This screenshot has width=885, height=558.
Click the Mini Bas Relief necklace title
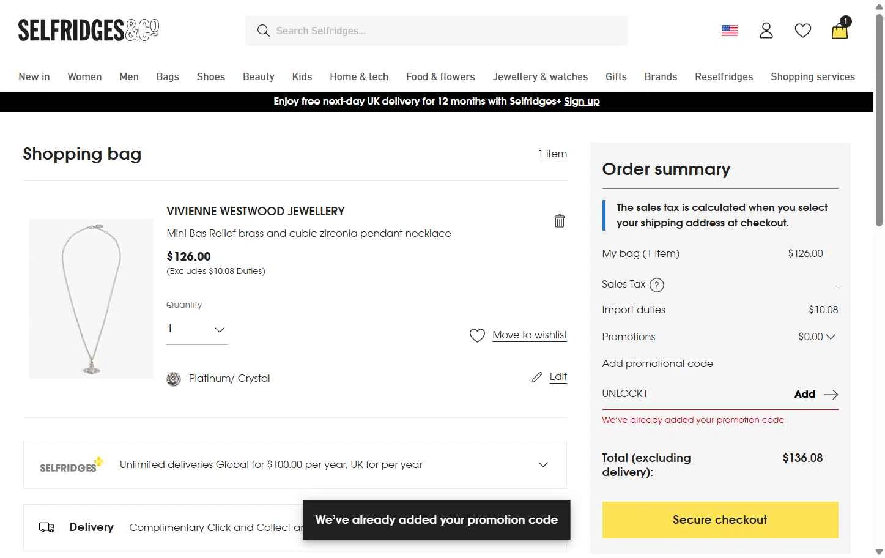pos(309,233)
